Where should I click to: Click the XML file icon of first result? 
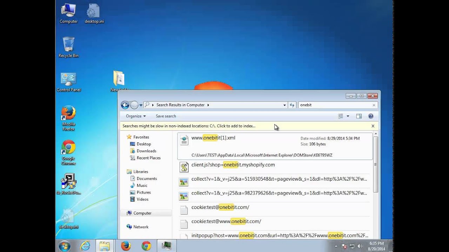pos(184,140)
